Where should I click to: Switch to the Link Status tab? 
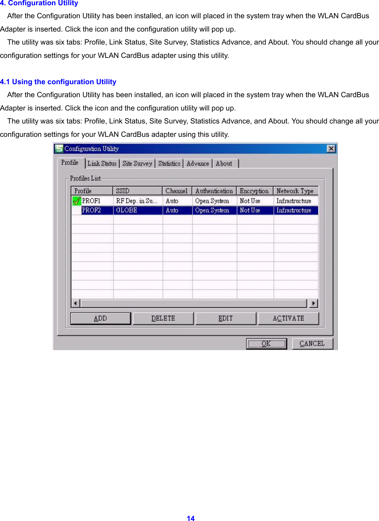[102, 163]
